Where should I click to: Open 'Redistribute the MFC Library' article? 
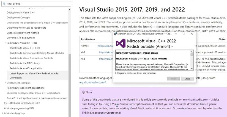(24, 63)
